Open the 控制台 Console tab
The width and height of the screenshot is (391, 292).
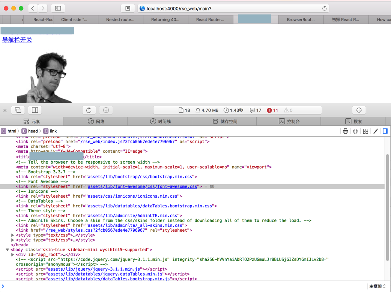pyautogui.click(x=289, y=121)
